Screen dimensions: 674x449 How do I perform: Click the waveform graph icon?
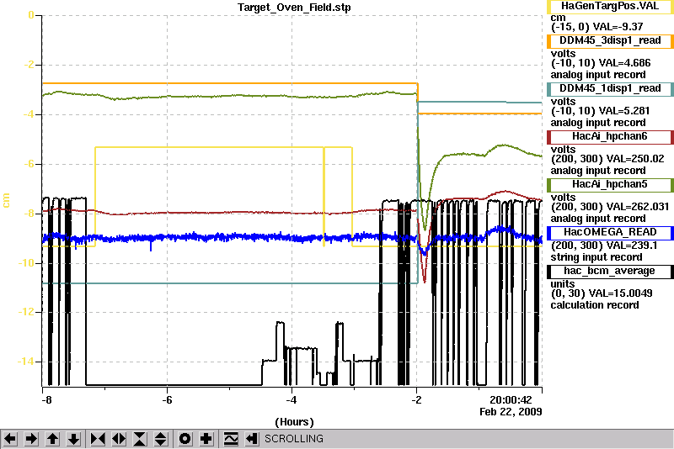tap(231, 439)
